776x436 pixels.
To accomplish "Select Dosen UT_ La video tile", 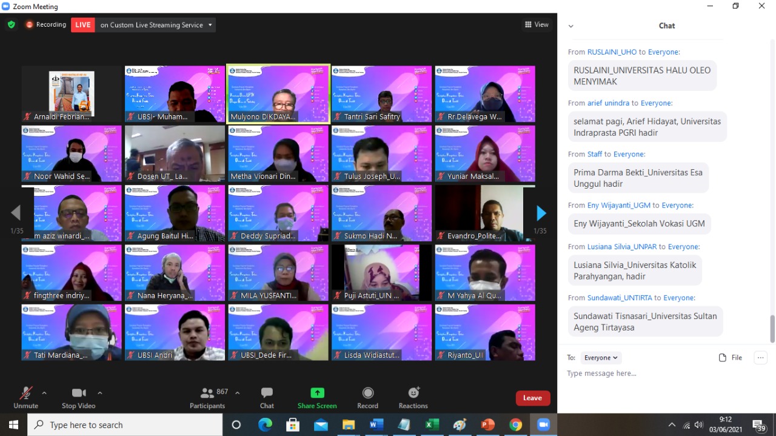I will [x=175, y=153].
